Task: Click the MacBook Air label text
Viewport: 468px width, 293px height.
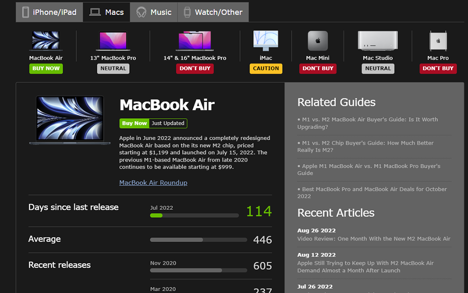Action: pyautogui.click(x=46, y=58)
